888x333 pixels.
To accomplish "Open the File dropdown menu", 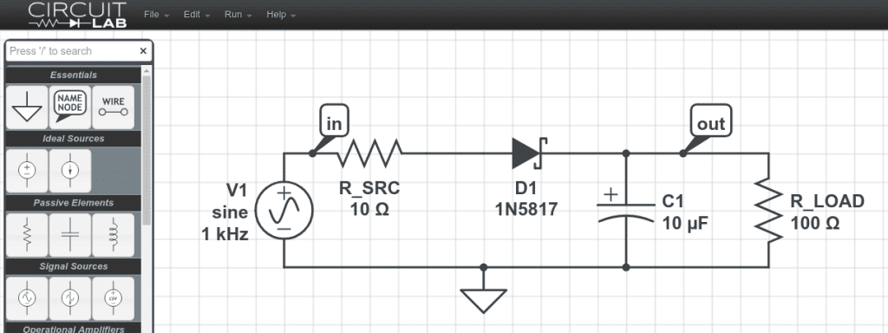I will pos(156,15).
